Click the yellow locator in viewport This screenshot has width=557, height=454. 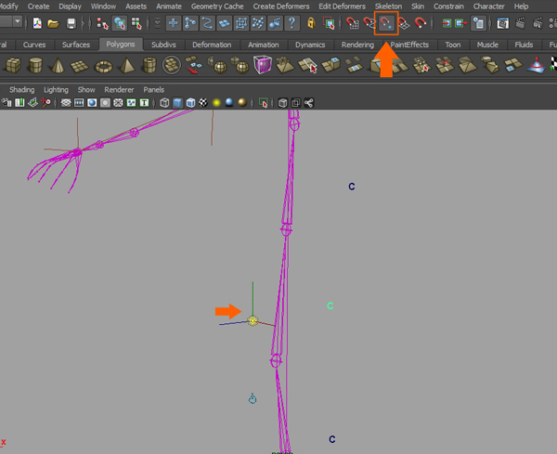[x=253, y=321]
